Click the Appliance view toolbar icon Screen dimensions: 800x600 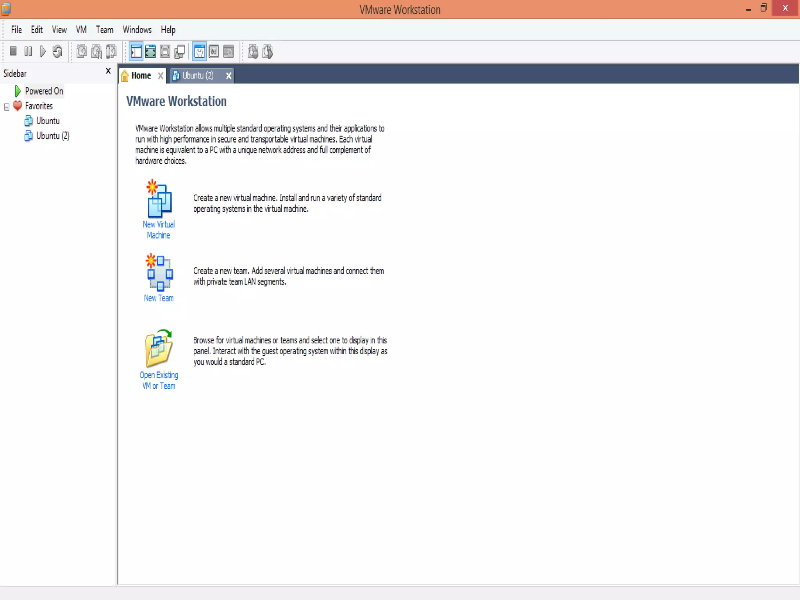coord(214,51)
